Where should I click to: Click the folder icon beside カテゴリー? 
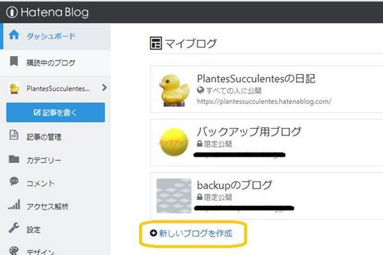[x=14, y=159]
